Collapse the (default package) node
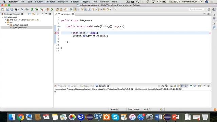Viewport: 217px width, 122px height. click(x=8, y=25)
